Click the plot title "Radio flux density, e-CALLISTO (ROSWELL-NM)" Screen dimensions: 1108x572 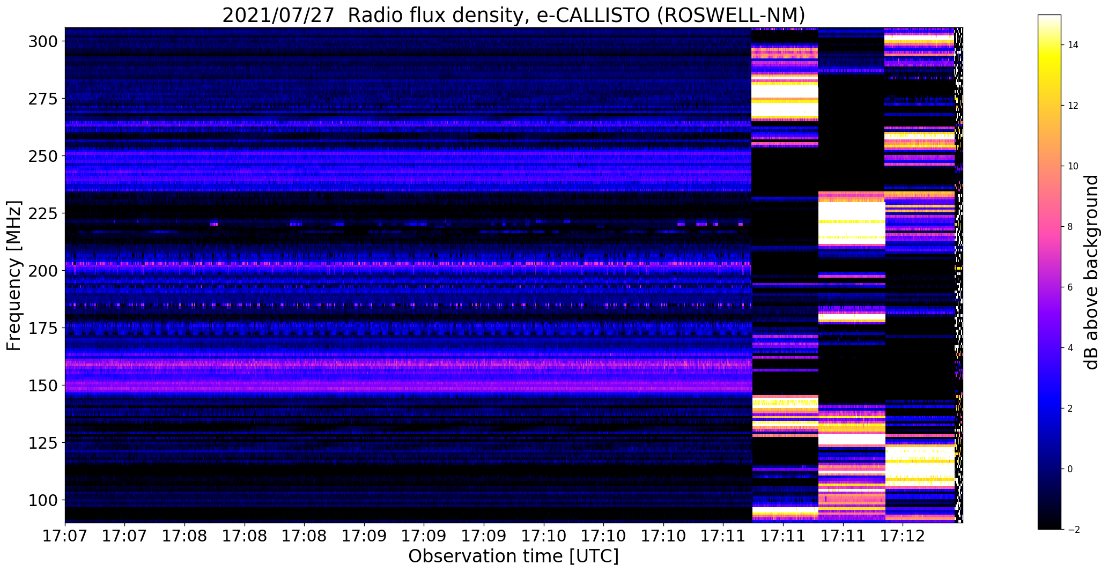(576, 14)
